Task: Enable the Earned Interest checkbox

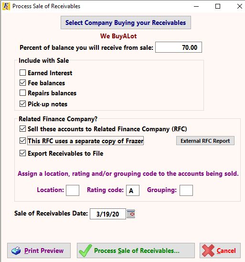Action: [x=22, y=73]
